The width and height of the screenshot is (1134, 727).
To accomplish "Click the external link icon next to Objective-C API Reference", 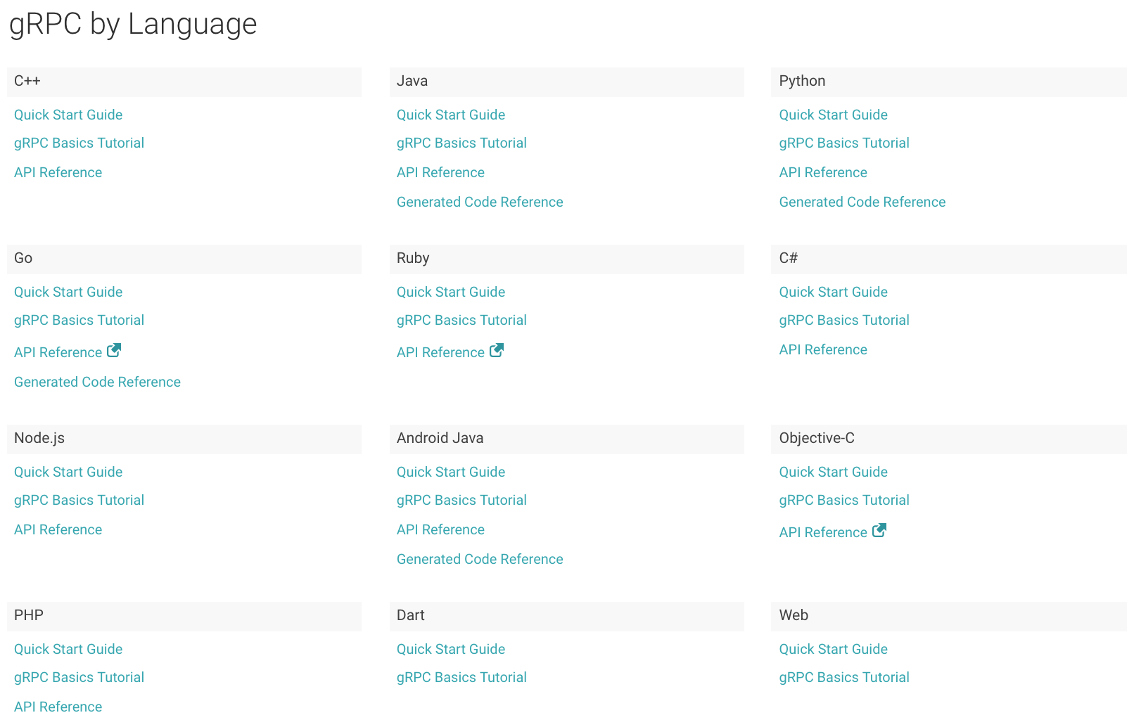I will coord(879,531).
